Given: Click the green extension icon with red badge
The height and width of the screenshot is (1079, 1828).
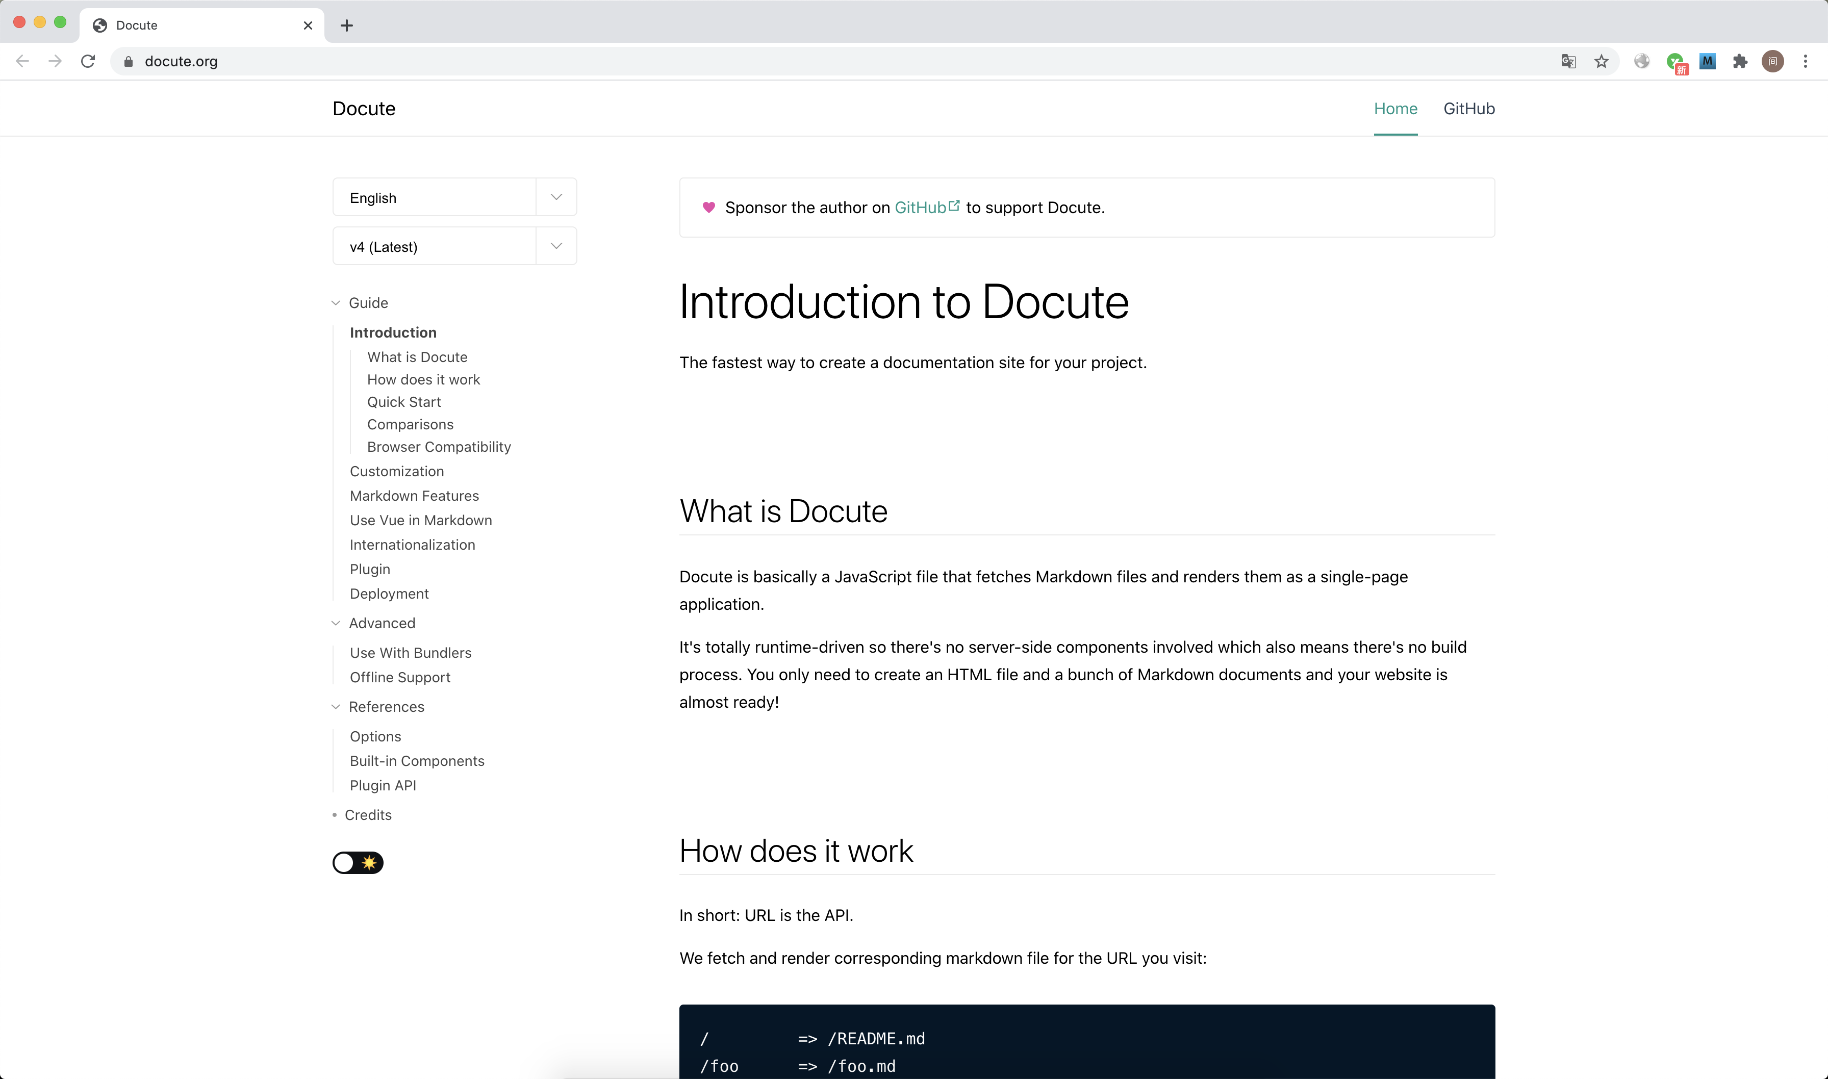Looking at the screenshot, I should (1676, 63).
